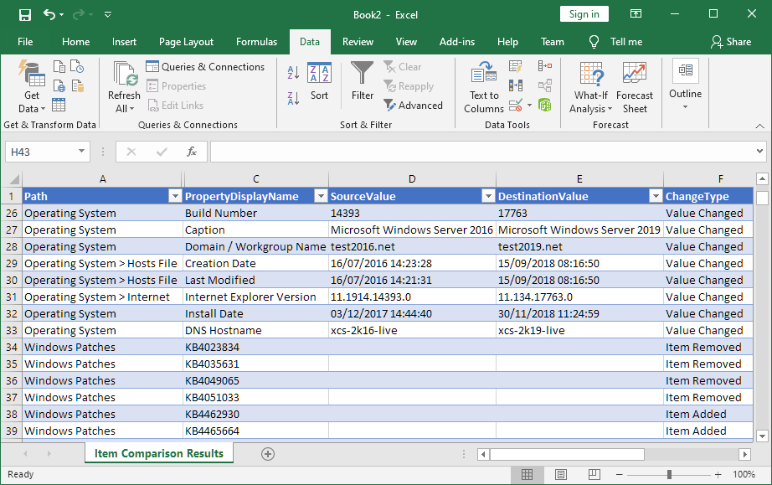Click the Sign in button
The image size is (772, 485).
(584, 13)
